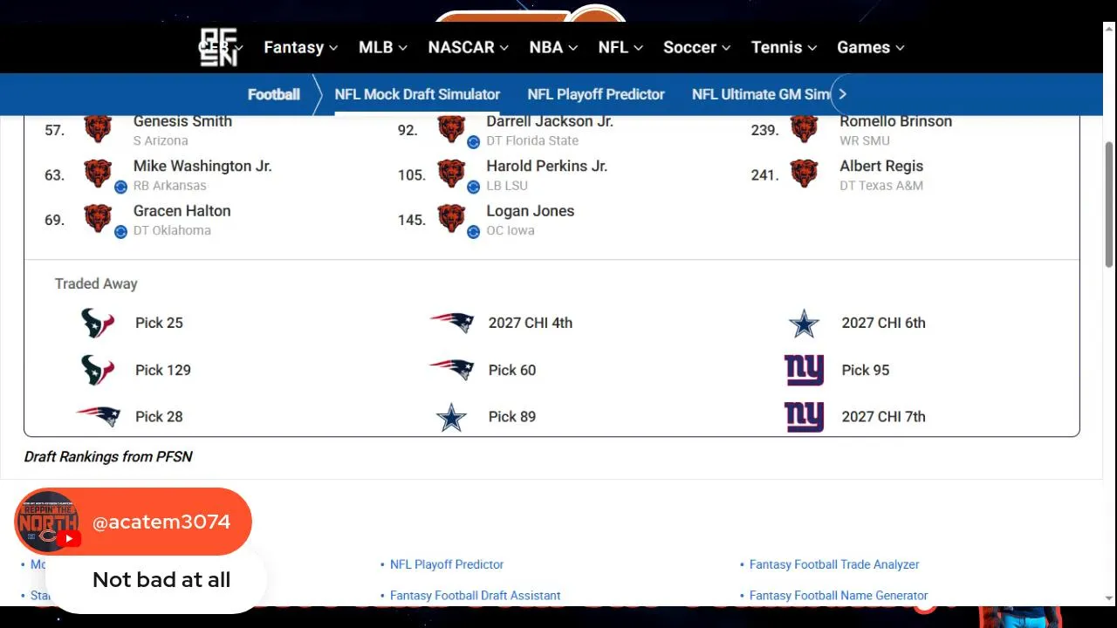This screenshot has width=1117, height=628.
Task: Click the page vertical scrollbar thumb
Action: pyautogui.click(x=1109, y=206)
